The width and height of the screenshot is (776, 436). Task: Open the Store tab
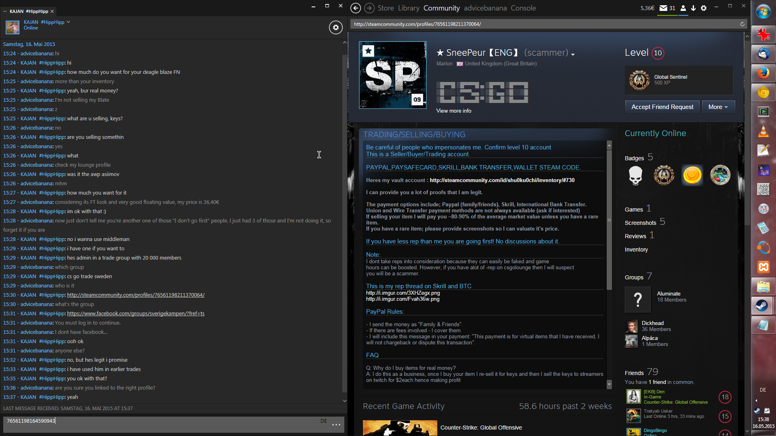click(386, 8)
